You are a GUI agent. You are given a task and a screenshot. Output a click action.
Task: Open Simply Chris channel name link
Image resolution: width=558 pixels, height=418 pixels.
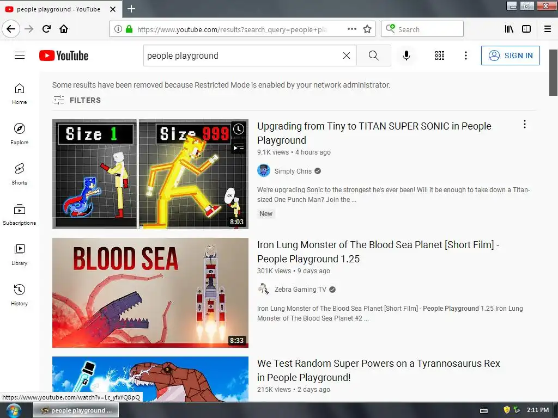[x=293, y=171]
